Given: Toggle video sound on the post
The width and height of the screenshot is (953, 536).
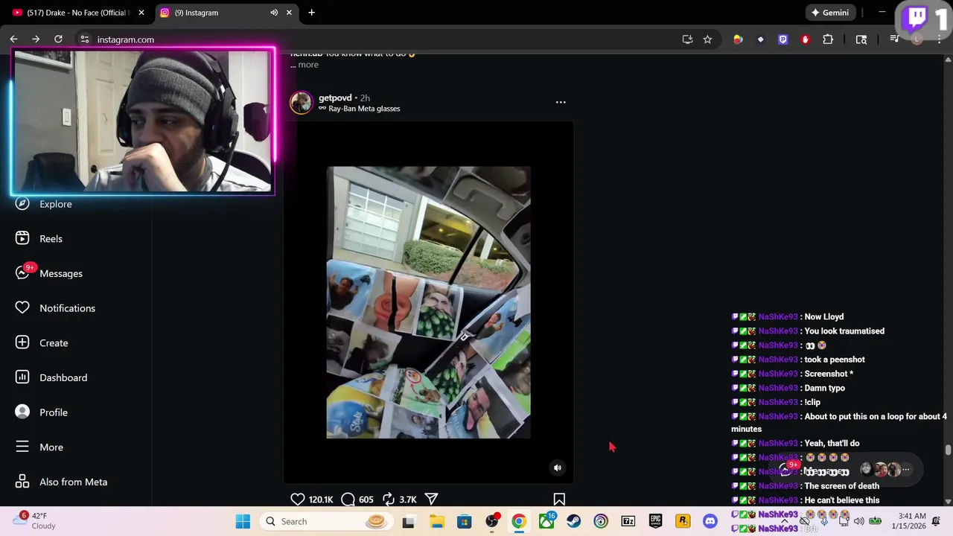Looking at the screenshot, I should click(x=557, y=468).
